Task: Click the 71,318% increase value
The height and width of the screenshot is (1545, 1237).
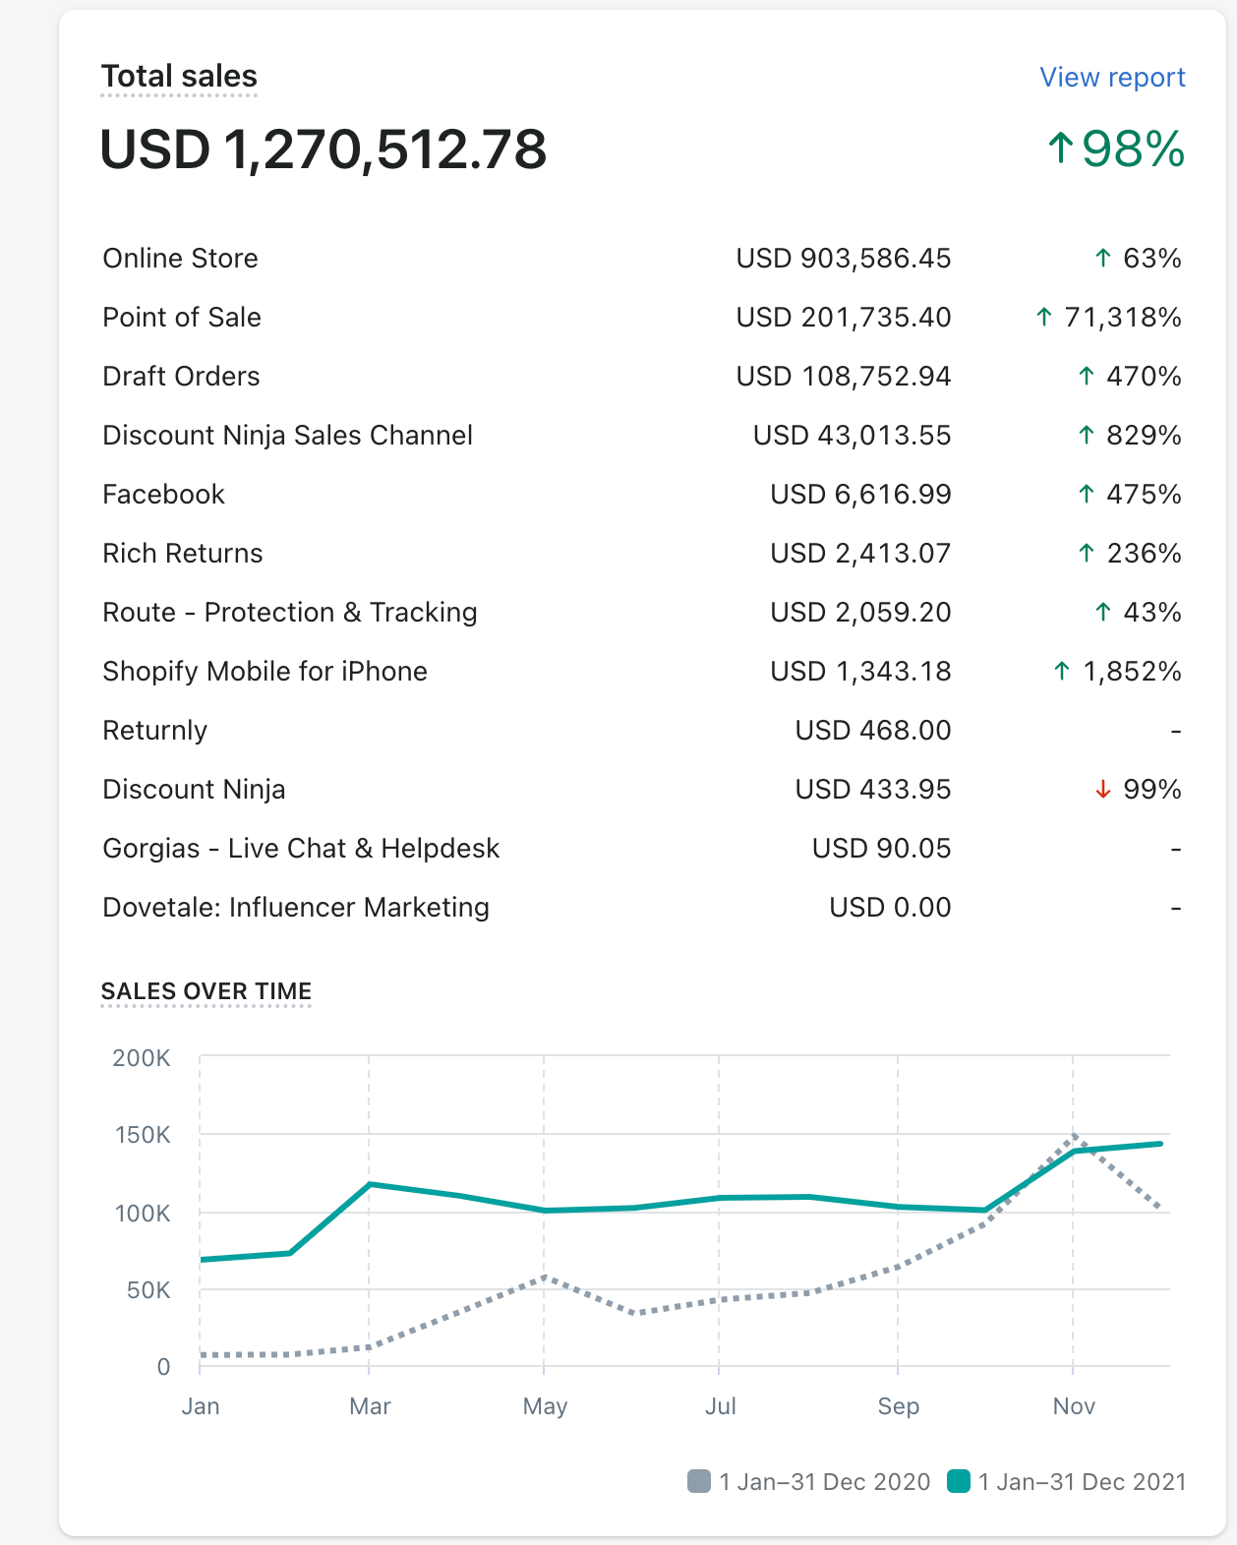Action: click(x=1108, y=318)
